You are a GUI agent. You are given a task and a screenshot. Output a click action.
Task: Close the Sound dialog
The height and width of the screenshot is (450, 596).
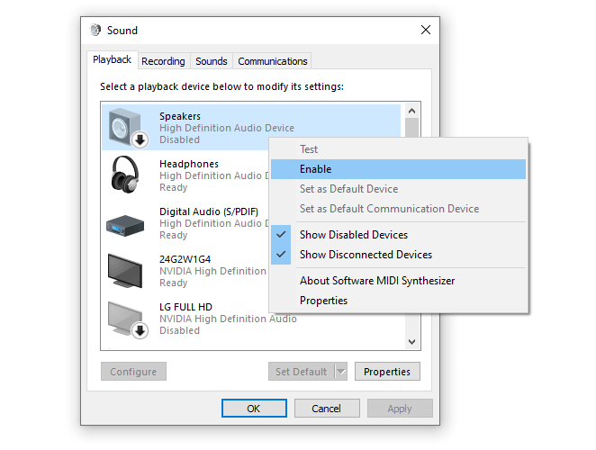coord(426,30)
